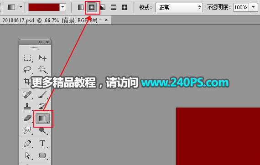Select the Brush tool

(42, 95)
